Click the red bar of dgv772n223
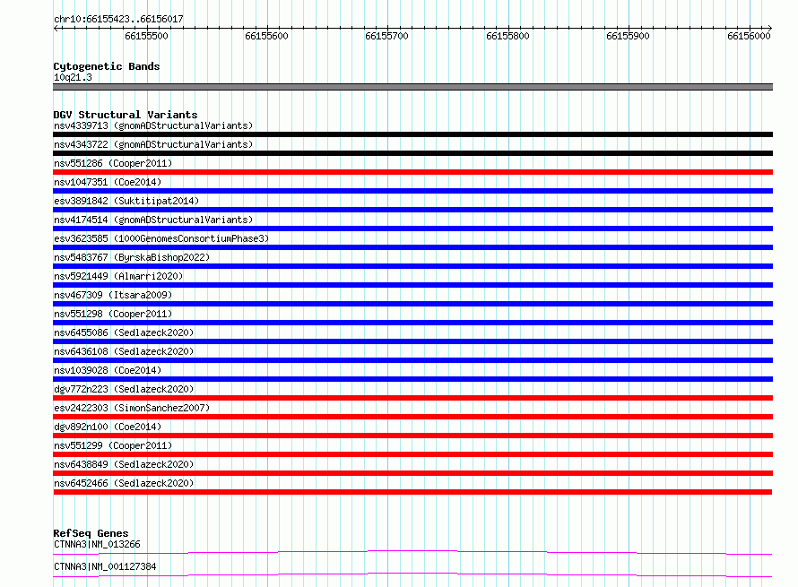The image size is (798, 587). click(x=412, y=398)
